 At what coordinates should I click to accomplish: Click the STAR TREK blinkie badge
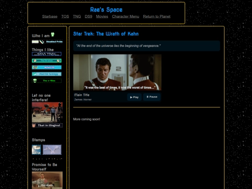47,54
